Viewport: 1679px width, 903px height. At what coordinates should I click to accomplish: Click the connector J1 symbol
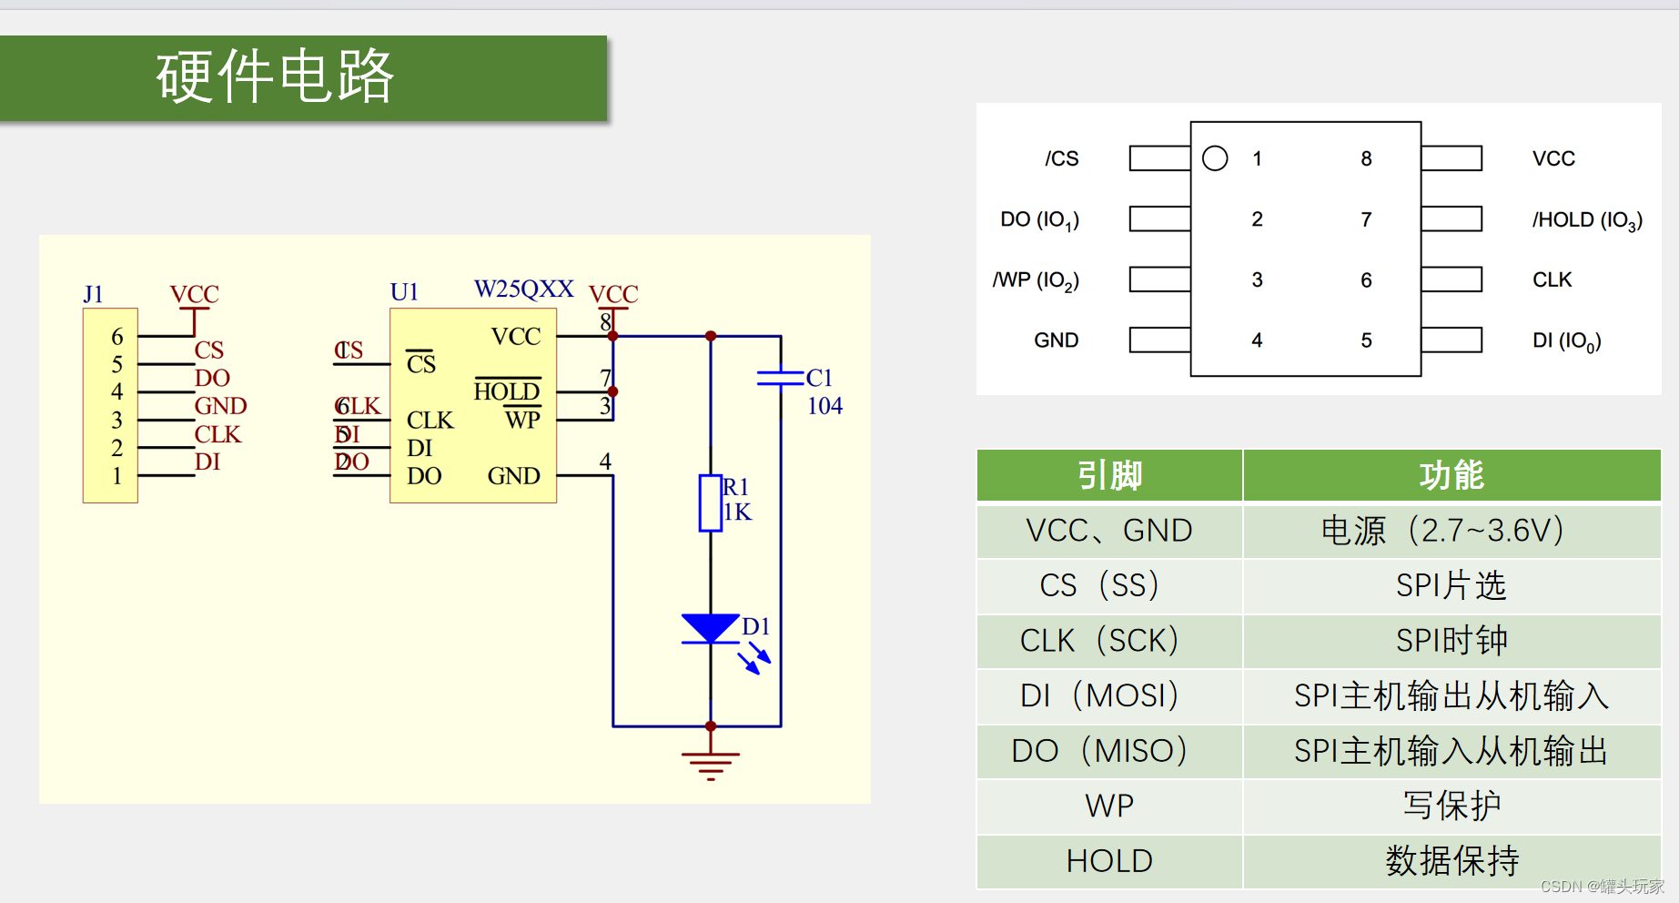[109, 404]
